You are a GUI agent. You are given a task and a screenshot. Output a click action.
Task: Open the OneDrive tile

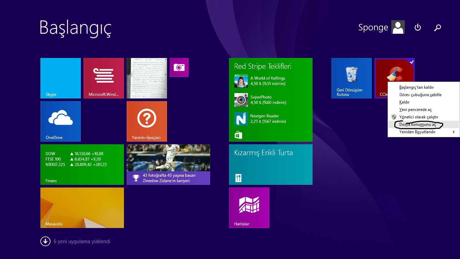[x=61, y=121]
